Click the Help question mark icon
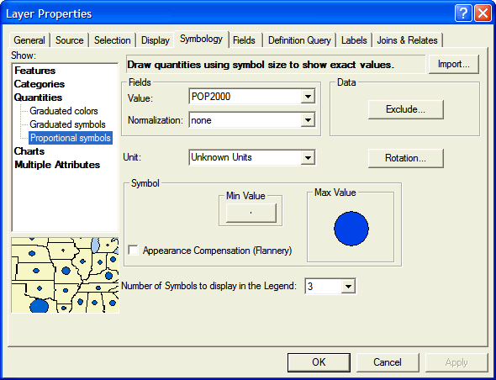 tap(463, 13)
